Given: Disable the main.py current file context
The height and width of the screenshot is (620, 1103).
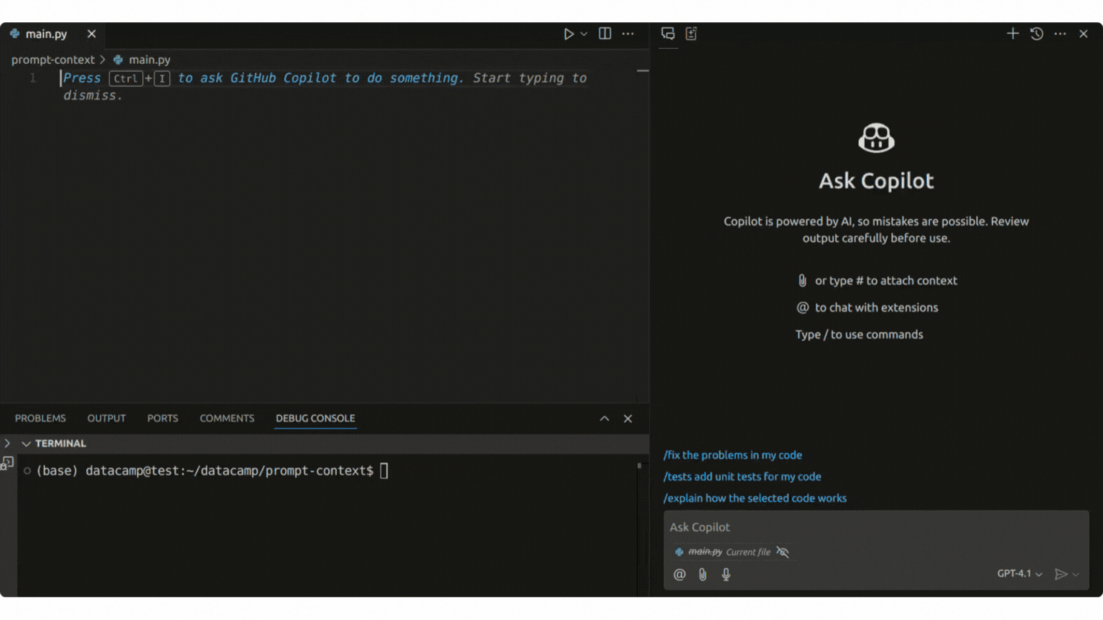Looking at the screenshot, I should pyautogui.click(x=783, y=552).
